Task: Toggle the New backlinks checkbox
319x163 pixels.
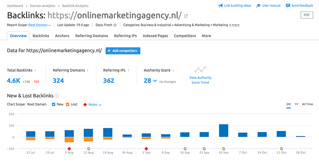Action: click(x=54, y=104)
